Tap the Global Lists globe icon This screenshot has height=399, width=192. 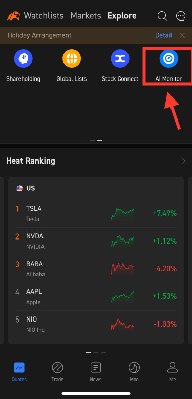(x=72, y=59)
